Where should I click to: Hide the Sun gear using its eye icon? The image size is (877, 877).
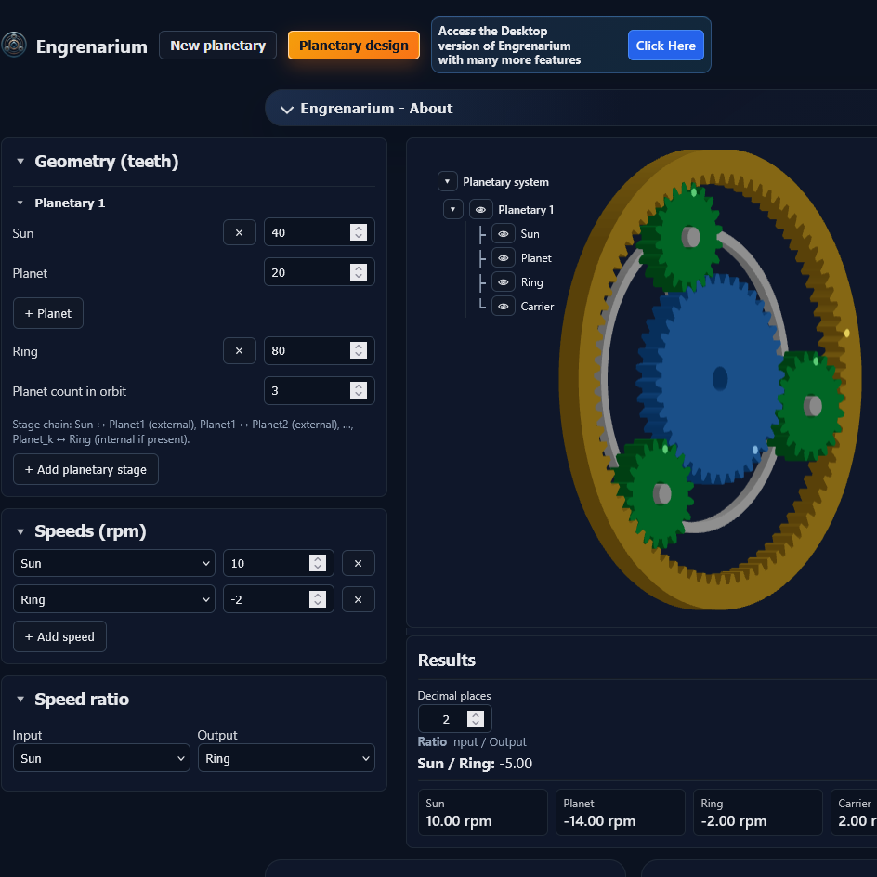point(504,234)
